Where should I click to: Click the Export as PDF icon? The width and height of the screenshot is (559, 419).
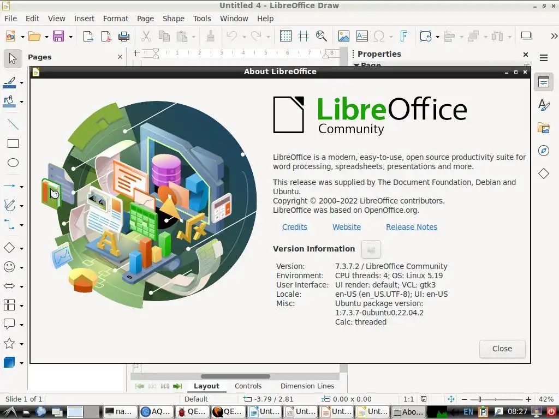click(x=106, y=36)
